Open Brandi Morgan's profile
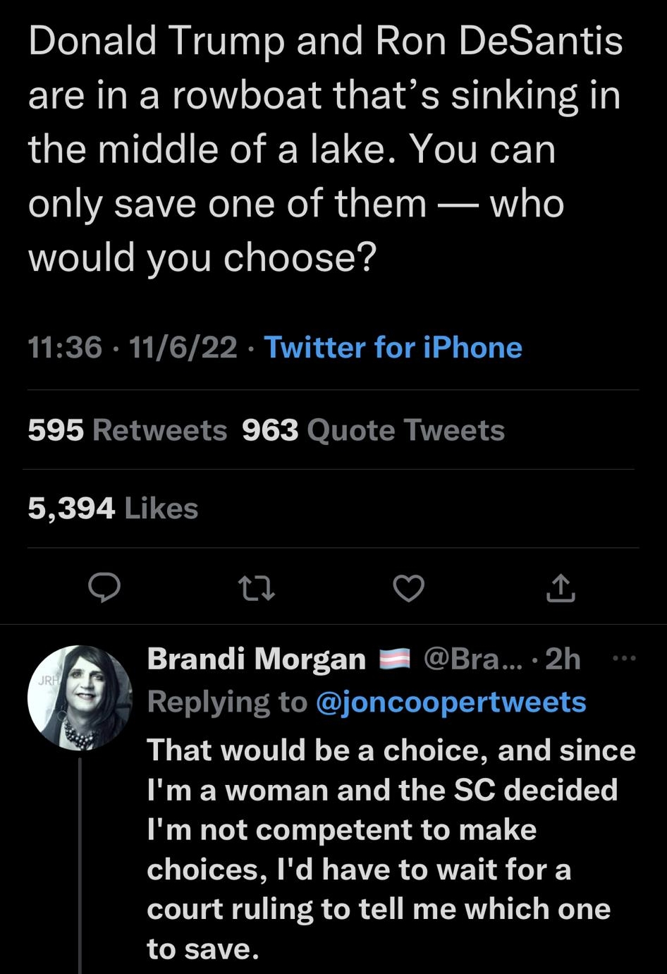 click(x=257, y=658)
